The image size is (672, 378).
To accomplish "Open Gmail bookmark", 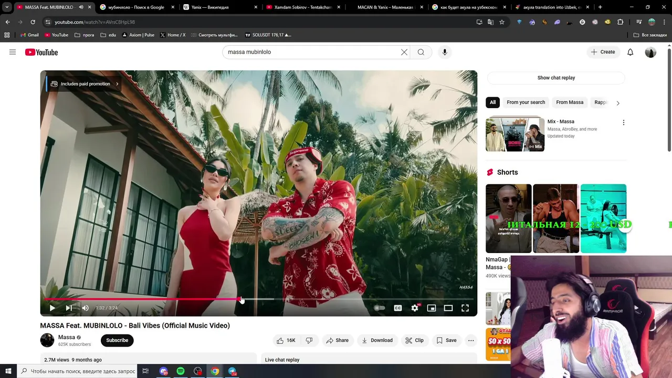I will (29, 35).
